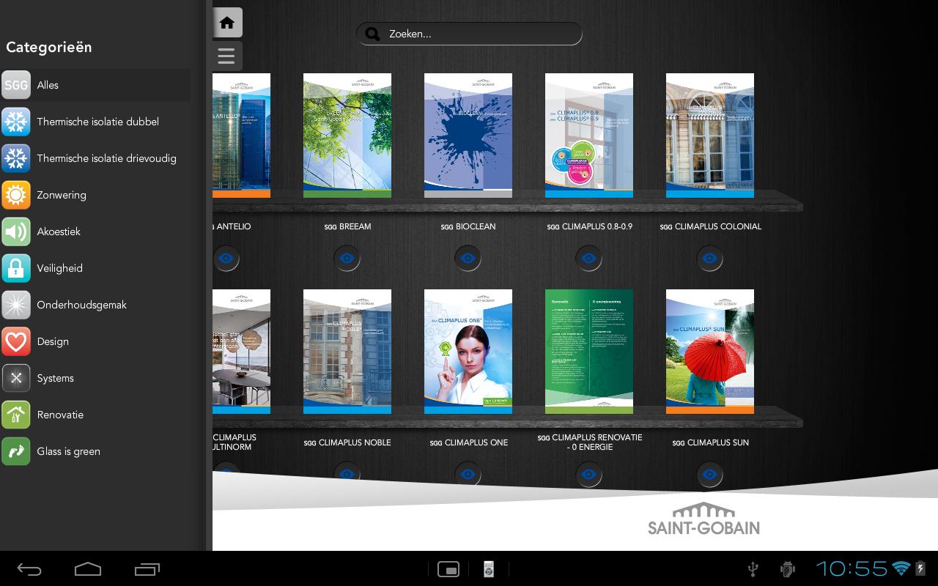The image size is (938, 586).
Task: Select the Alles category entry
Action: pos(48,85)
